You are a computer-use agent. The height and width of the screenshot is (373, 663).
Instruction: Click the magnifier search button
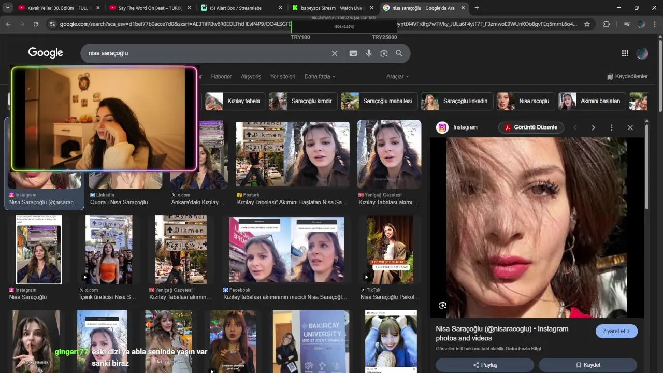tap(399, 53)
